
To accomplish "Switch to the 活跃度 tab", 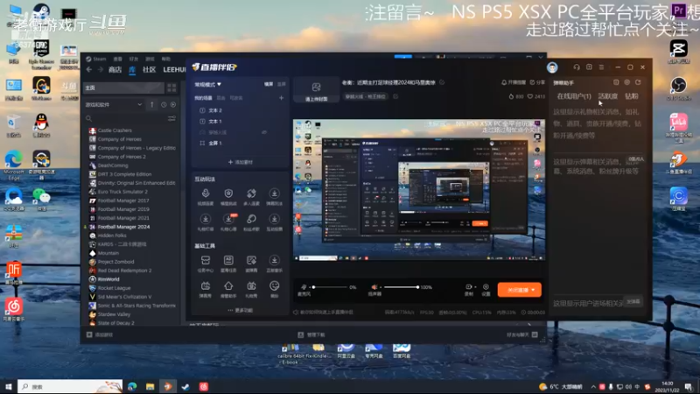I will [x=607, y=96].
